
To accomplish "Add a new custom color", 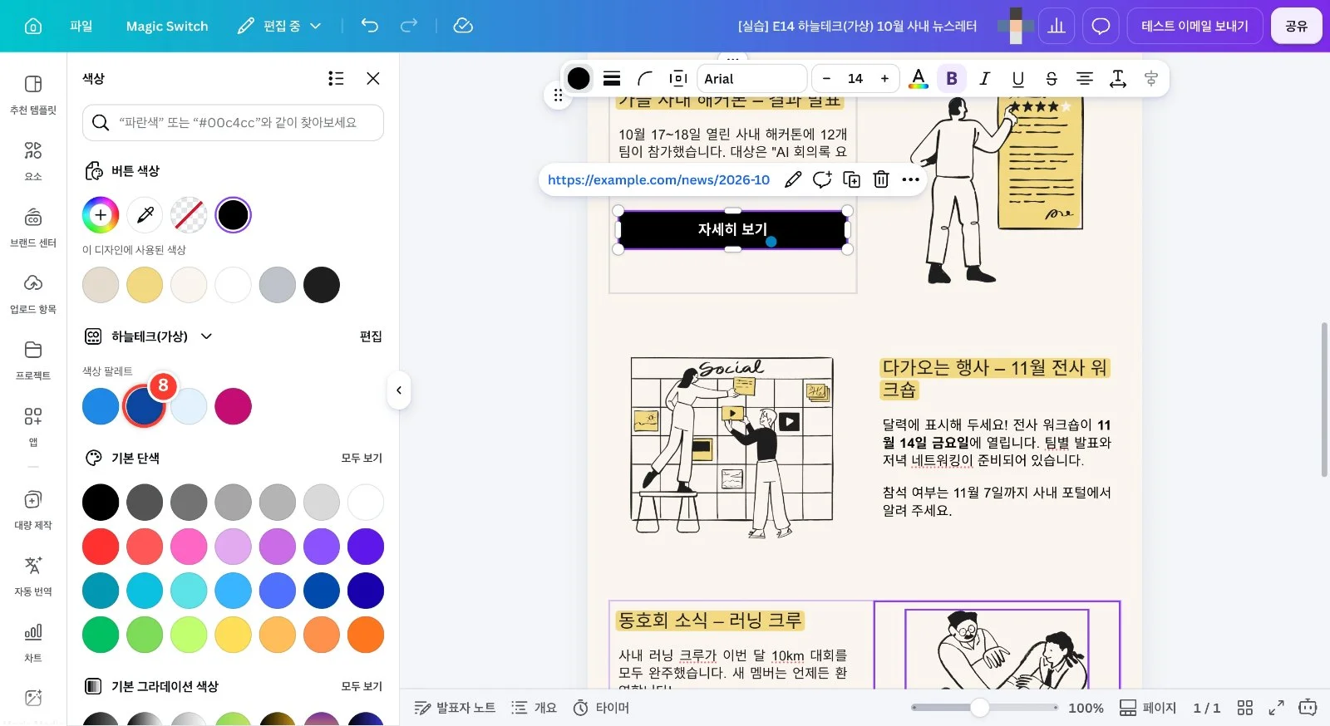I will (x=101, y=215).
